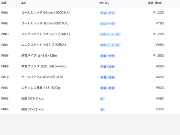Click 丸釘 N75 (1kg) name
Image resolution: width=180 pixels, height=135 pixels.
point(32,99)
